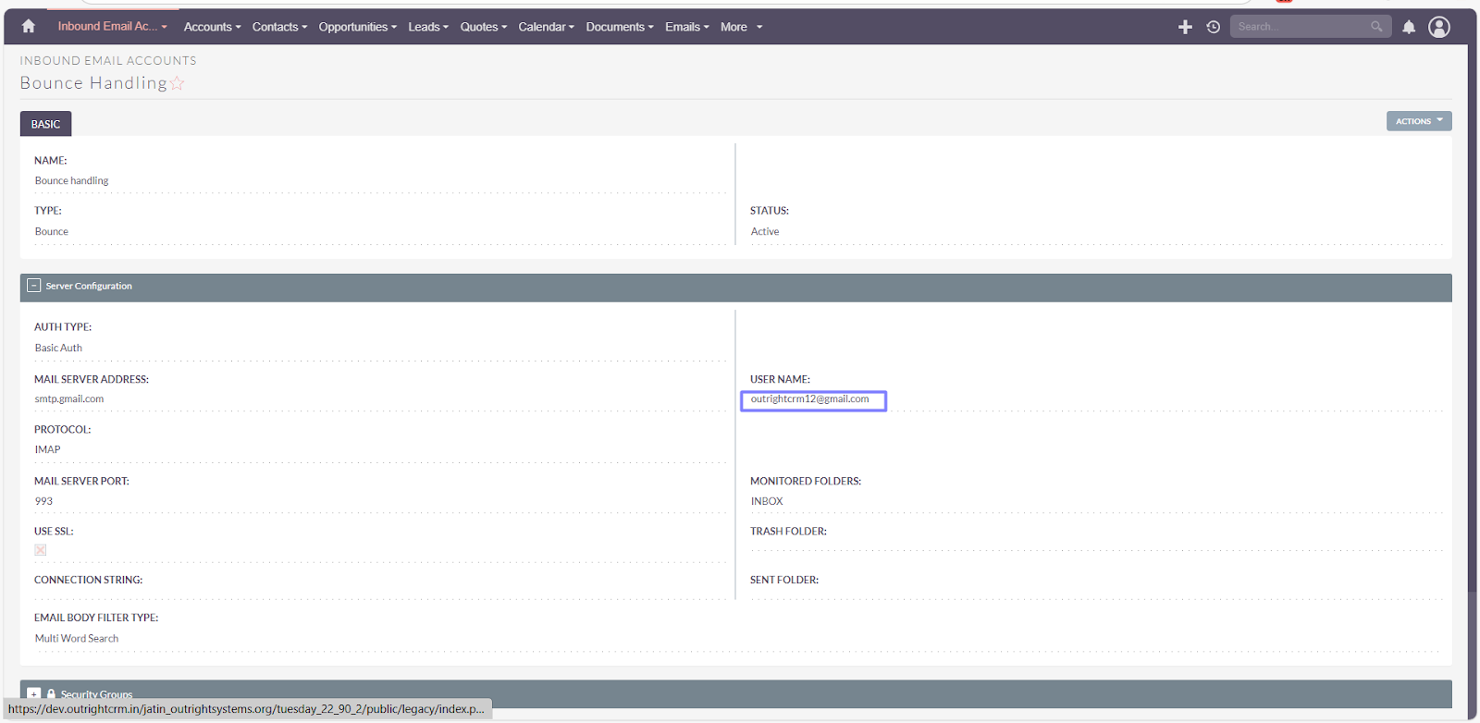Expand the More menu
This screenshot has height=723, width=1480.
(741, 27)
